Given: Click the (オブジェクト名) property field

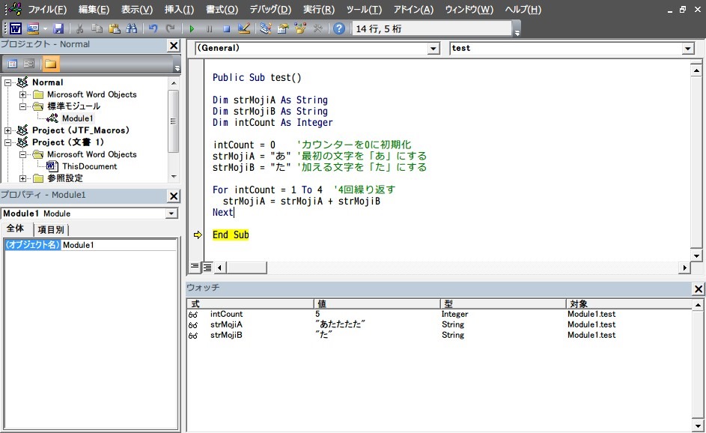Looking at the screenshot, I should [91, 245].
